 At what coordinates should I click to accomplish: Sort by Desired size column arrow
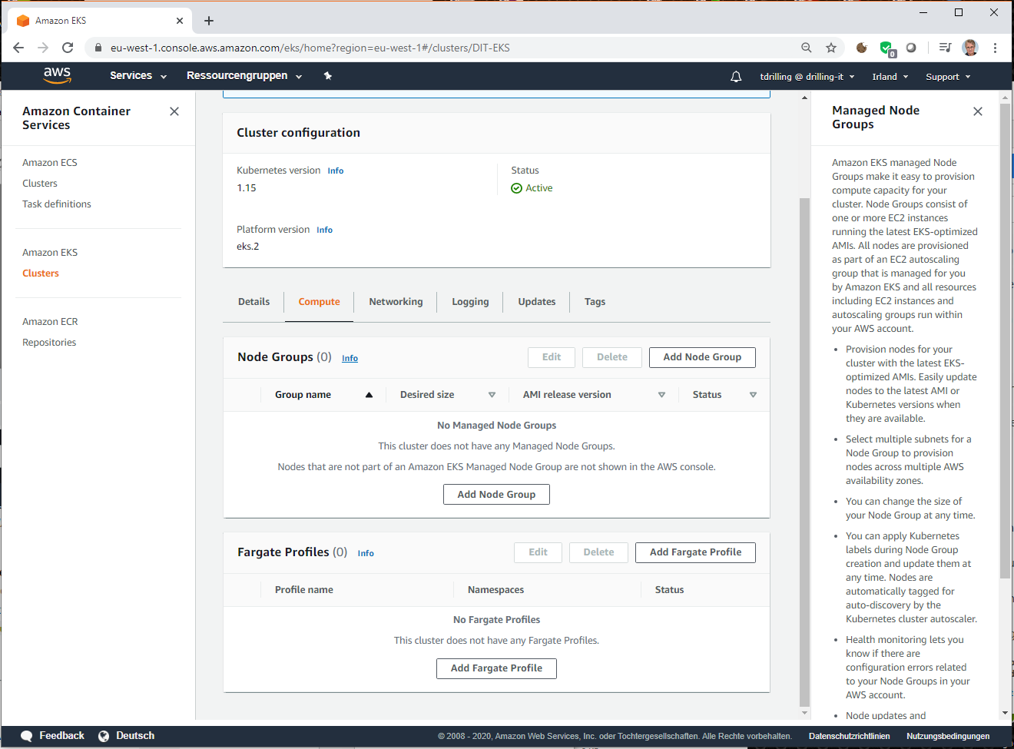[492, 395]
